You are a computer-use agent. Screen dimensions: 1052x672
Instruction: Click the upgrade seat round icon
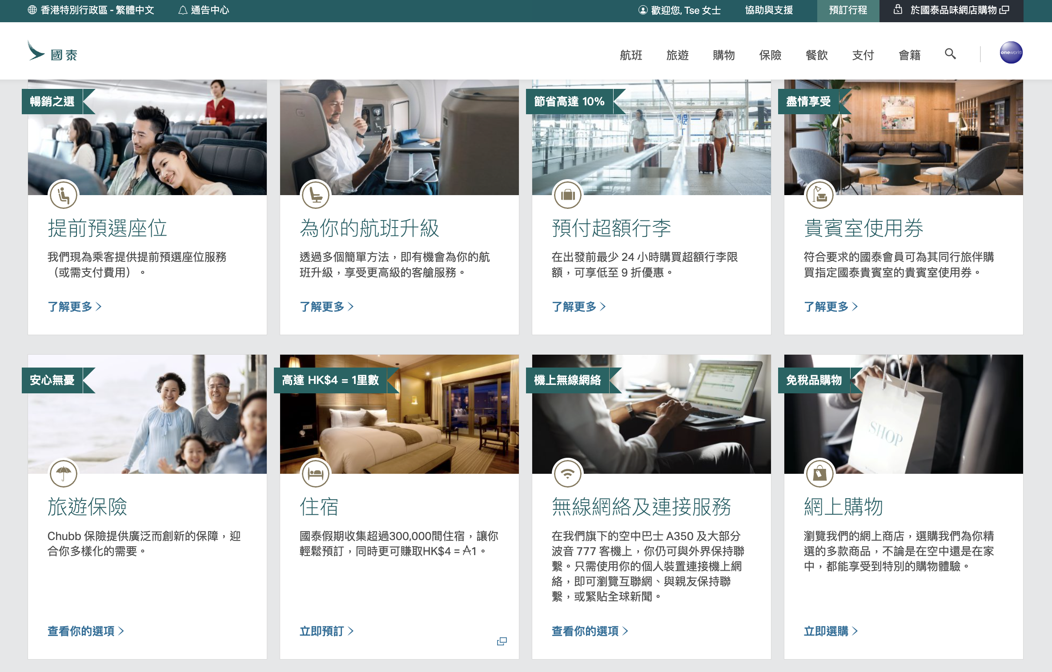coord(316,195)
